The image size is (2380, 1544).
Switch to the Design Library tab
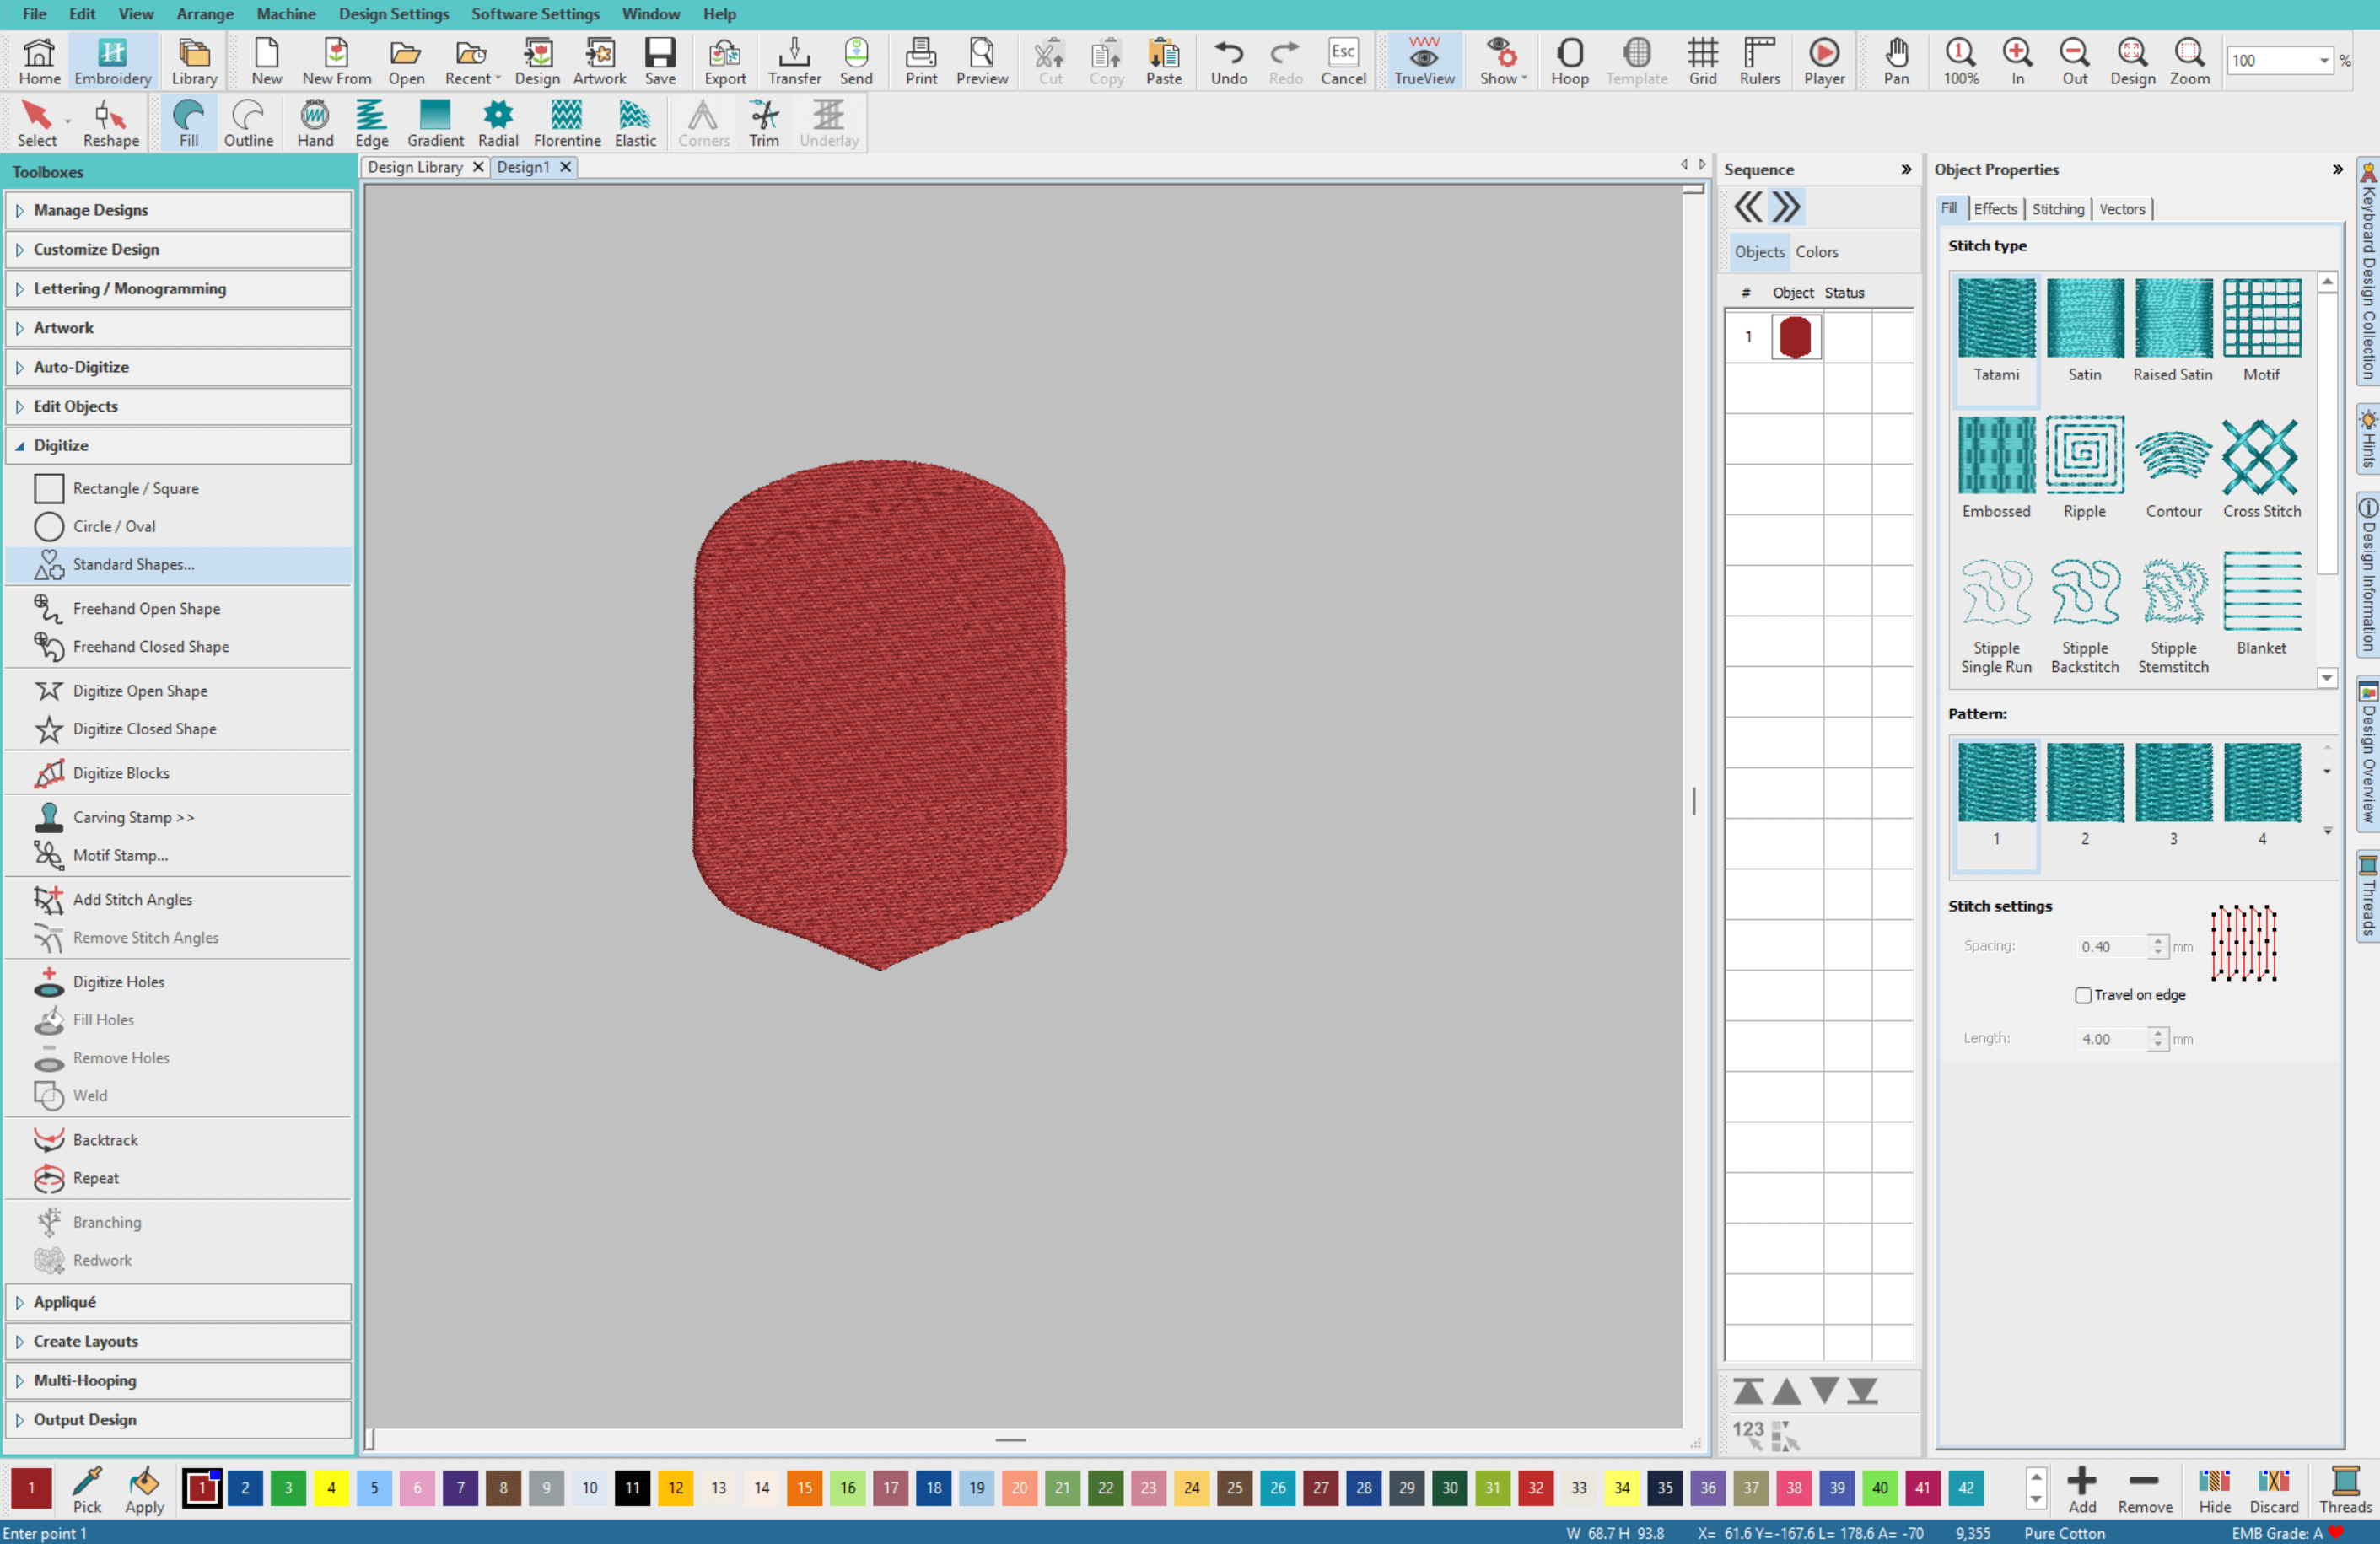pos(417,167)
